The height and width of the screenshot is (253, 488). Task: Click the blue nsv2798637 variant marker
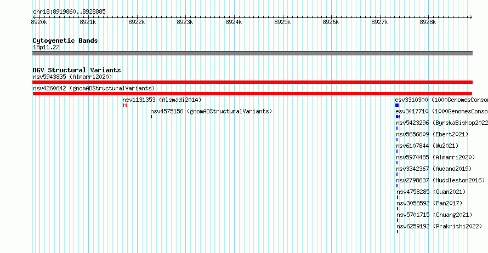point(397,186)
